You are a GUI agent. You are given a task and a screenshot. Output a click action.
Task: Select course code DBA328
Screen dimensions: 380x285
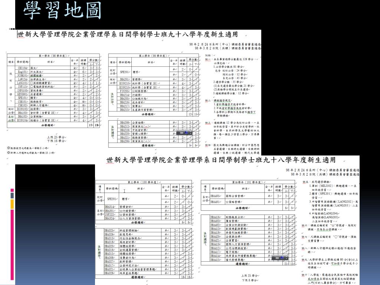click(109, 273)
